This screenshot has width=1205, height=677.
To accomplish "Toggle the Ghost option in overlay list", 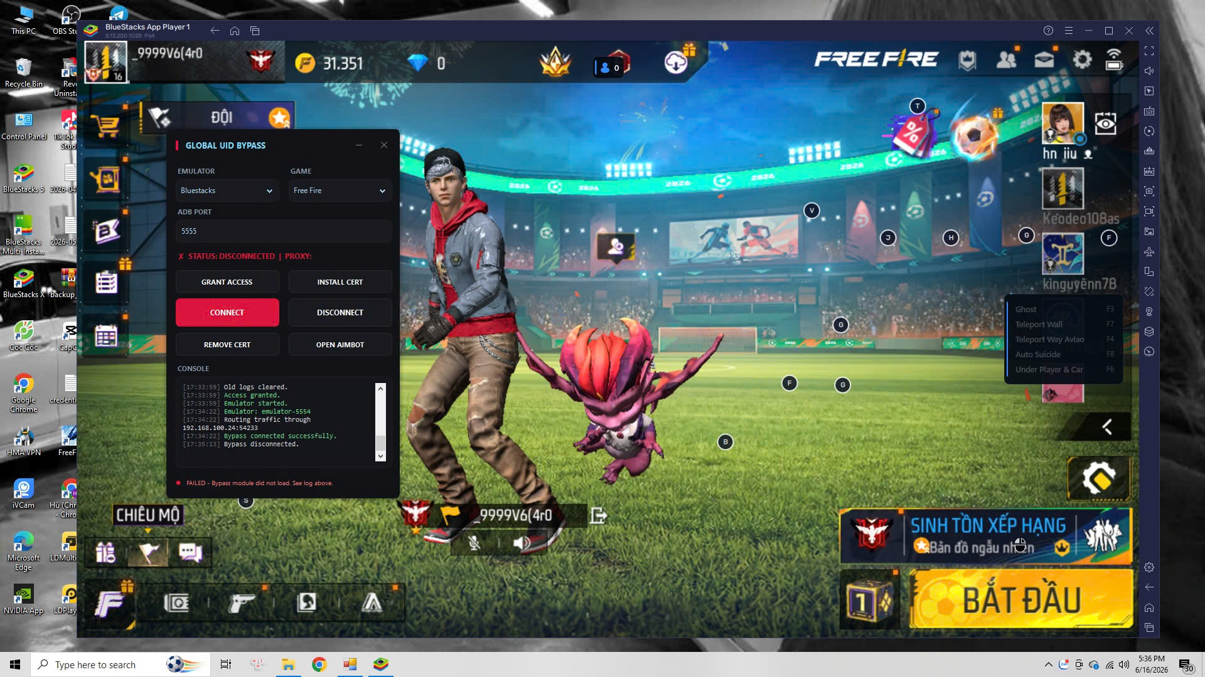I will pyautogui.click(x=1064, y=309).
